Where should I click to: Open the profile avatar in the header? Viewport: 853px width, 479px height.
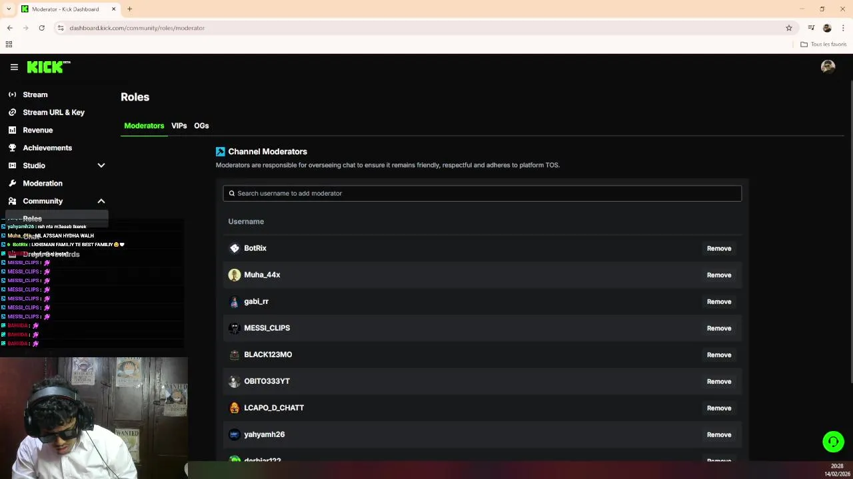pyautogui.click(x=828, y=67)
